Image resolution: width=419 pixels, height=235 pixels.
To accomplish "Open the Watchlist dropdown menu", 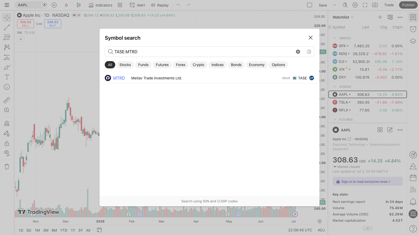I will coord(343,17).
